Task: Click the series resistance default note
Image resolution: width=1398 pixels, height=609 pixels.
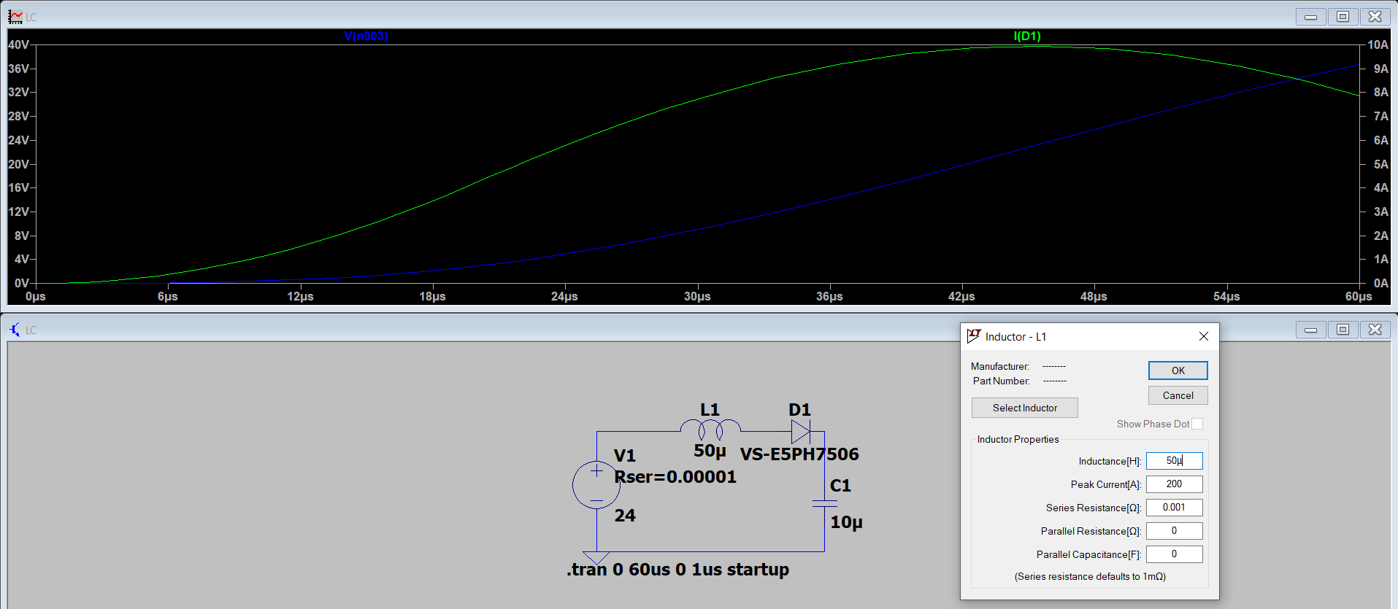Action: click(x=1090, y=576)
